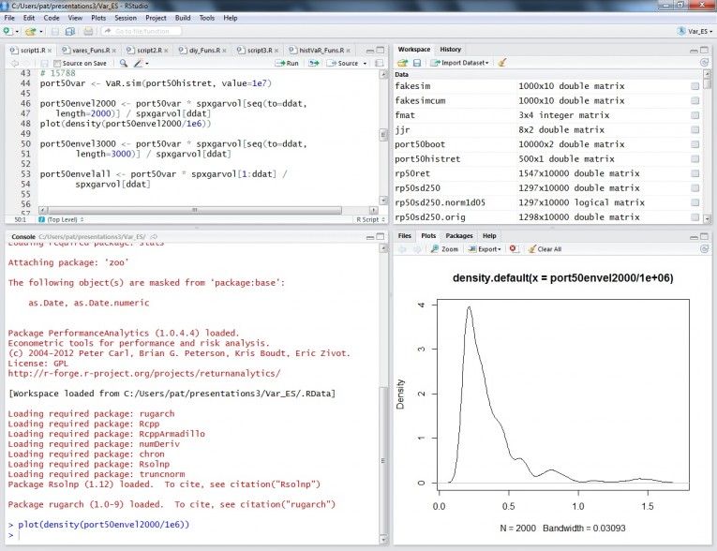Click the Find/Replace magnifier icon in editor
Image resolution: width=717 pixels, height=551 pixels.
(x=125, y=63)
